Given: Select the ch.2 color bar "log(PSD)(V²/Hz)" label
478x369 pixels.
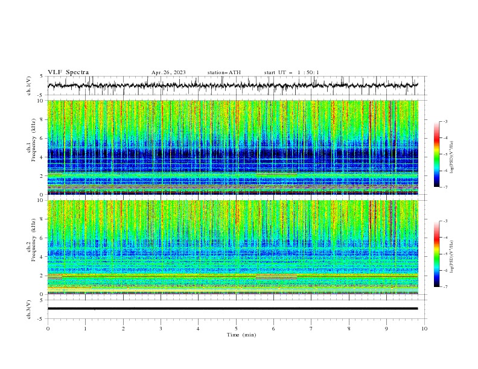Looking at the screenshot, I should (x=451, y=256).
